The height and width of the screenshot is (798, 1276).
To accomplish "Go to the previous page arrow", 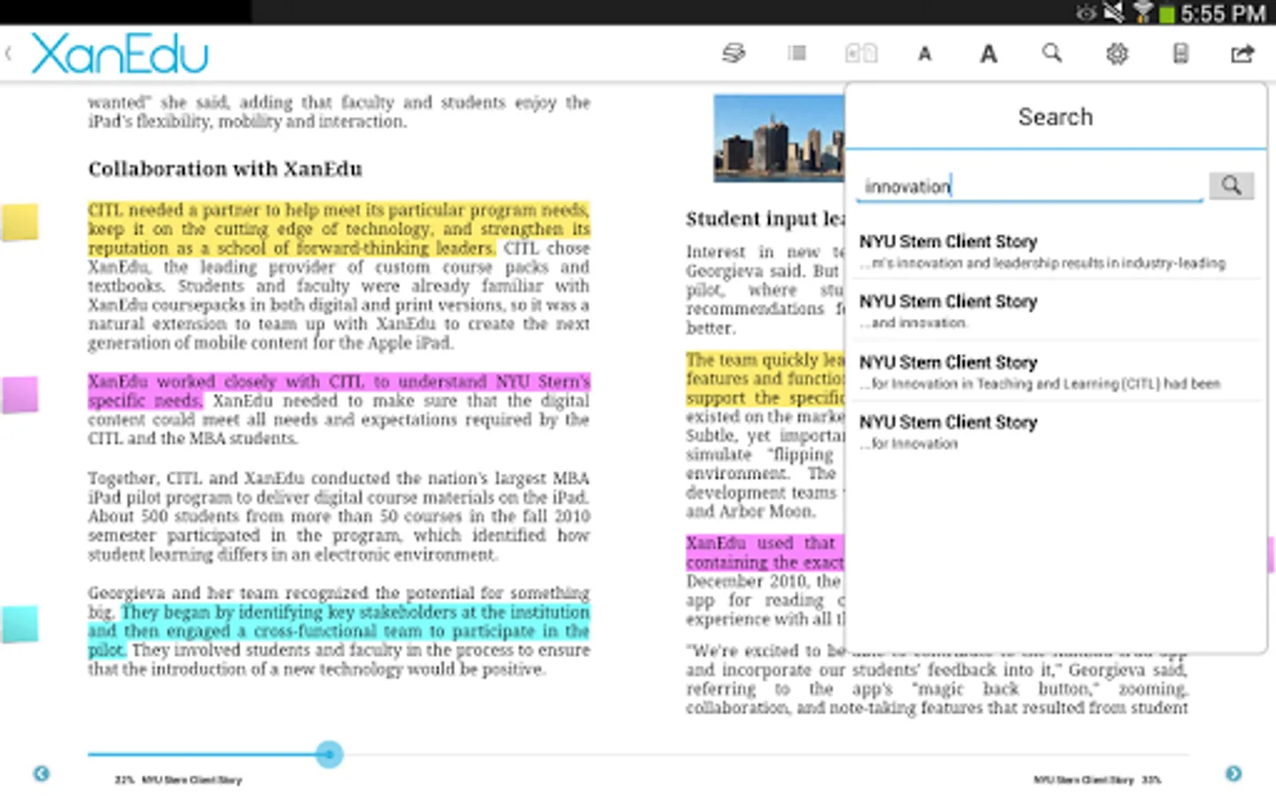I will (42, 774).
